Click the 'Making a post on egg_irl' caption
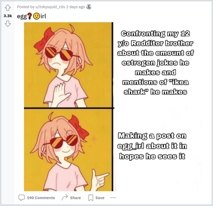Screen dimensions: 213x206 tap(152, 146)
